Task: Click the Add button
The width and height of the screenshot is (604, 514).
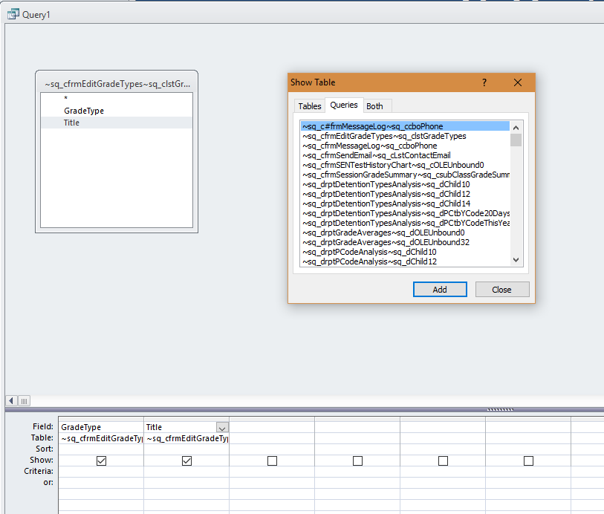Action: pyautogui.click(x=440, y=290)
